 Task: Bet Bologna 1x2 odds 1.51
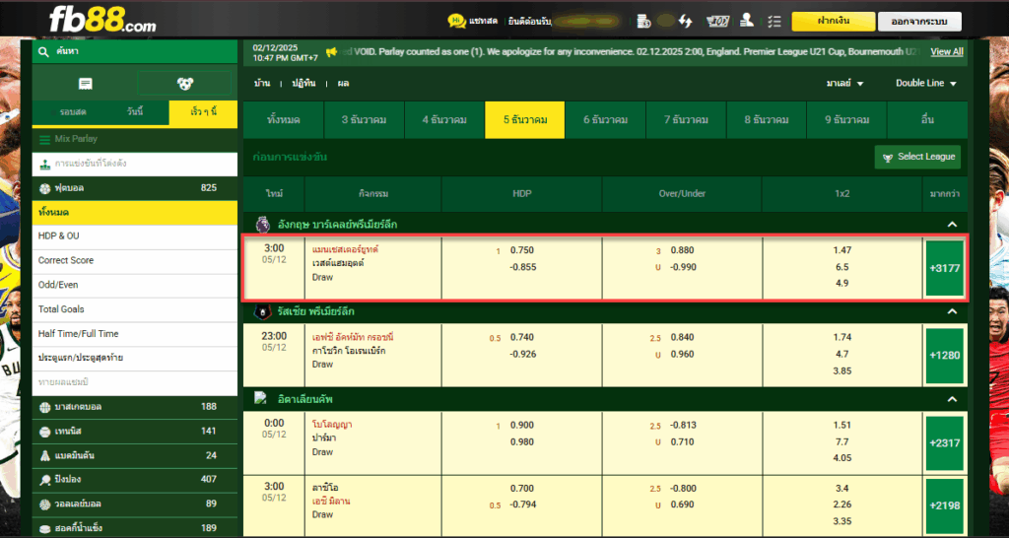pyautogui.click(x=841, y=425)
